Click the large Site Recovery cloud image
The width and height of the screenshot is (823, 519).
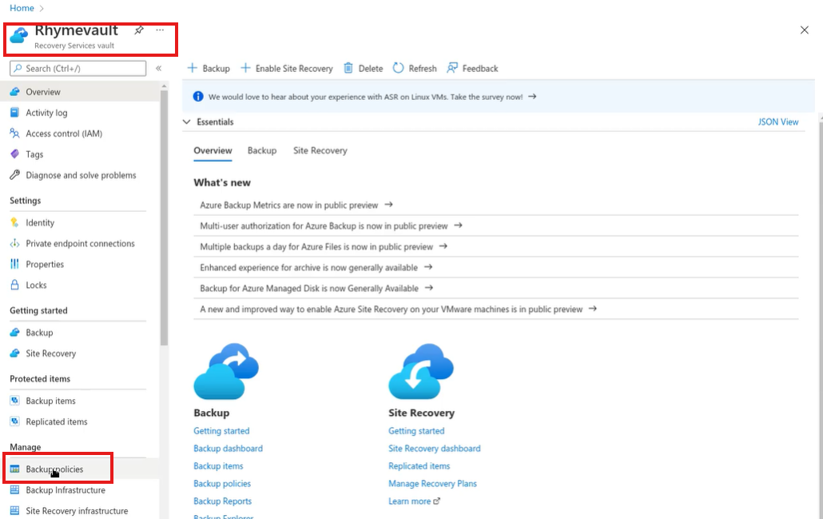pos(421,371)
